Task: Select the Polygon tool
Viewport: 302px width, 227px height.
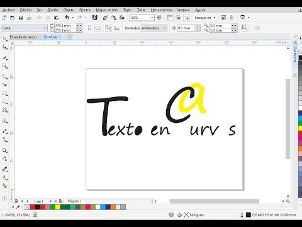Action: click(x=4, y=110)
